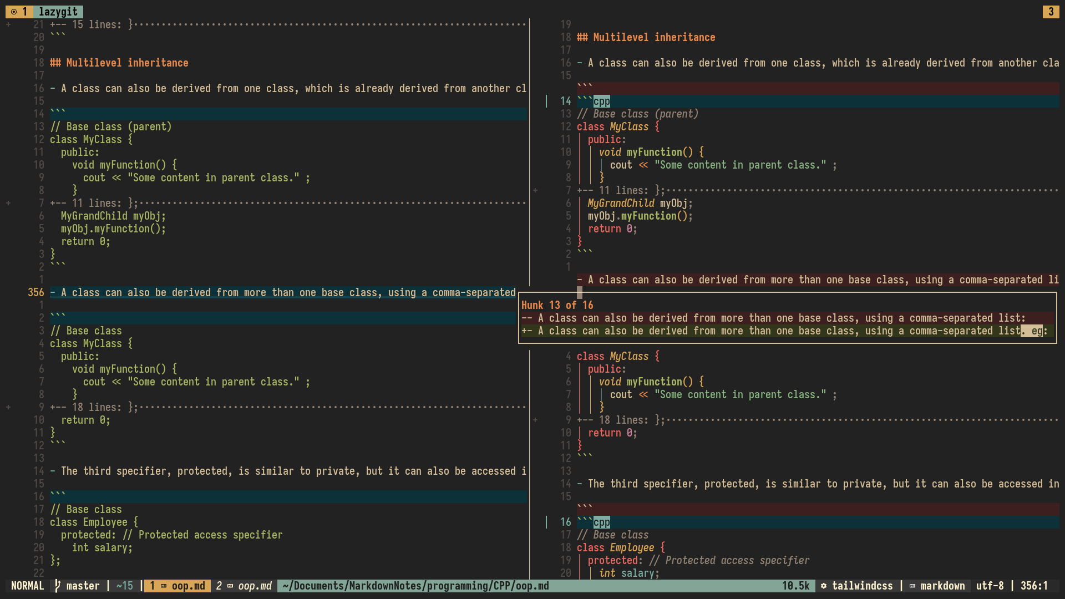Click the tmux session icon beside lazygit

(14, 12)
